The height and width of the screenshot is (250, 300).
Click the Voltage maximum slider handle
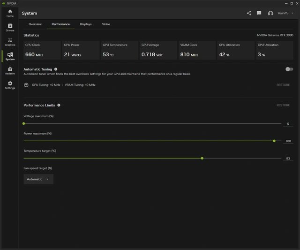coord(24,124)
